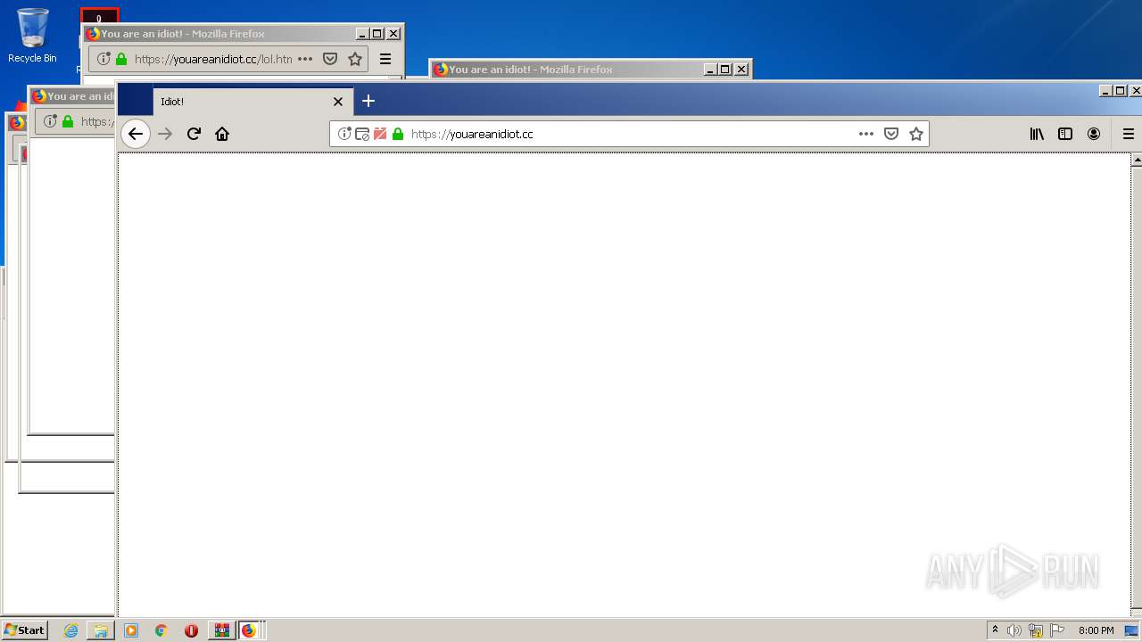Open the Library (history and bookmarks) menu
The width and height of the screenshot is (1142, 642).
point(1037,134)
